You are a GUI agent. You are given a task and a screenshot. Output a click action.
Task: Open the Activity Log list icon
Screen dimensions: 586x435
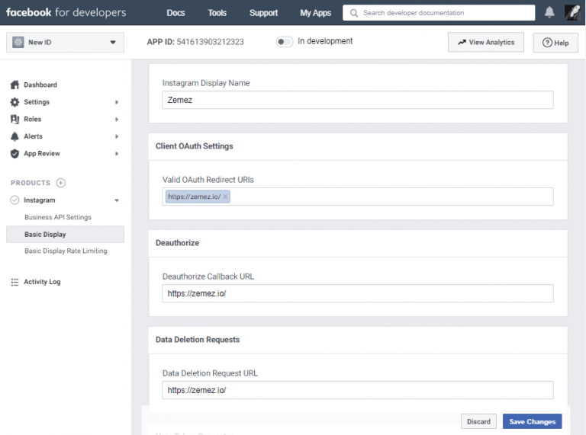tap(14, 282)
